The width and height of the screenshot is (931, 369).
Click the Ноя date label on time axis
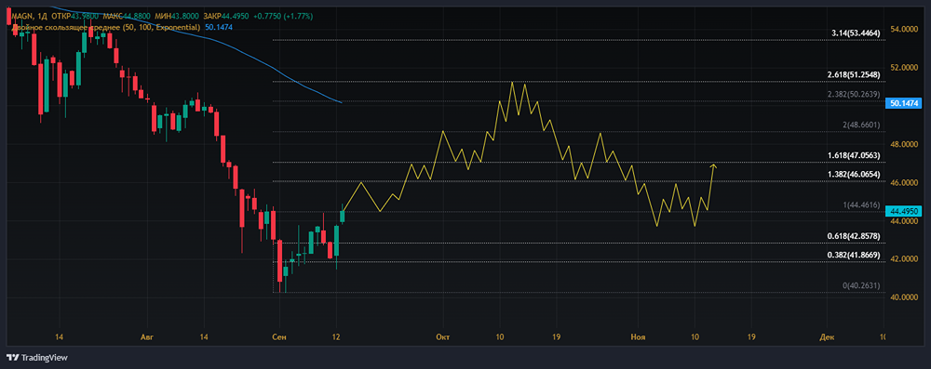638,337
